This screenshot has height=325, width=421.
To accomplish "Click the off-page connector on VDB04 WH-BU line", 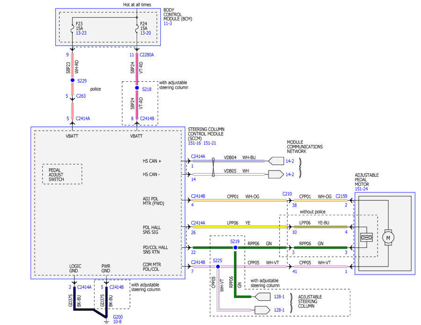I will pyautogui.click(x=276, y=161).
